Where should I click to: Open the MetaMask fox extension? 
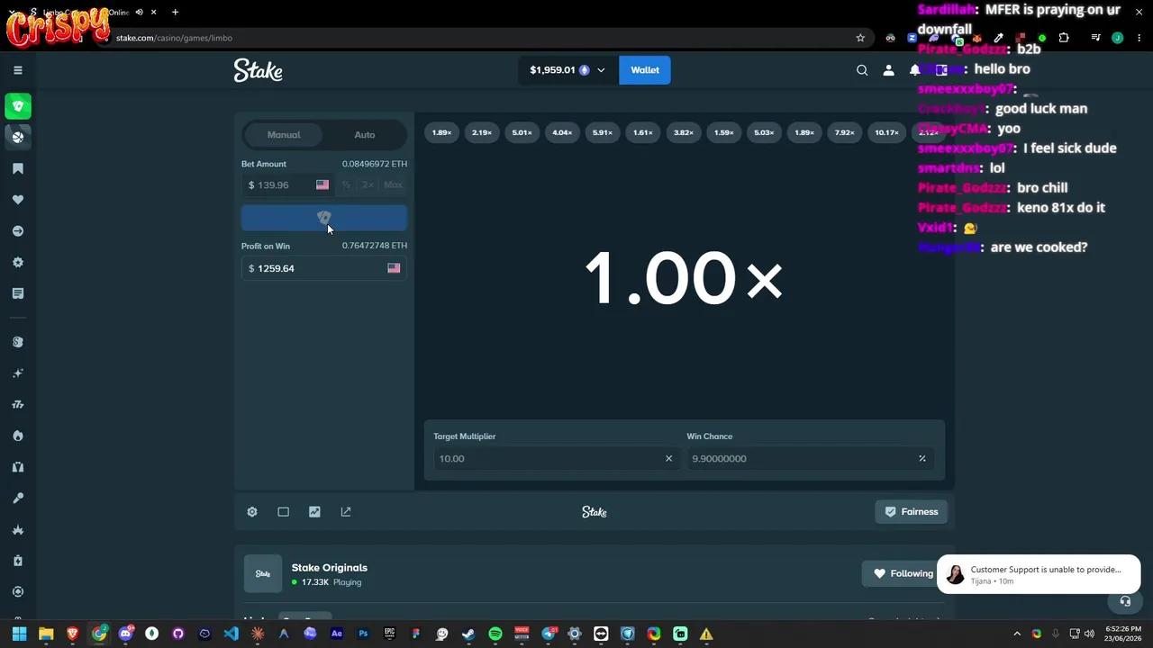tap(976, 38)
